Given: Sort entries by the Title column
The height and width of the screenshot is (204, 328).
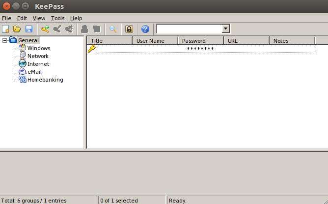Looking at the screenshot, I should 110,41.
